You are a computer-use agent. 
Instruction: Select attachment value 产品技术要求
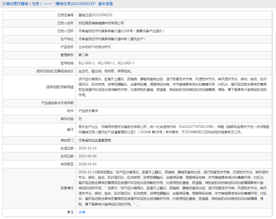pos(88,111)
